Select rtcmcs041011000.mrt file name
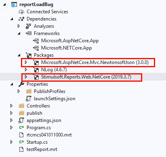 [49, 135]
